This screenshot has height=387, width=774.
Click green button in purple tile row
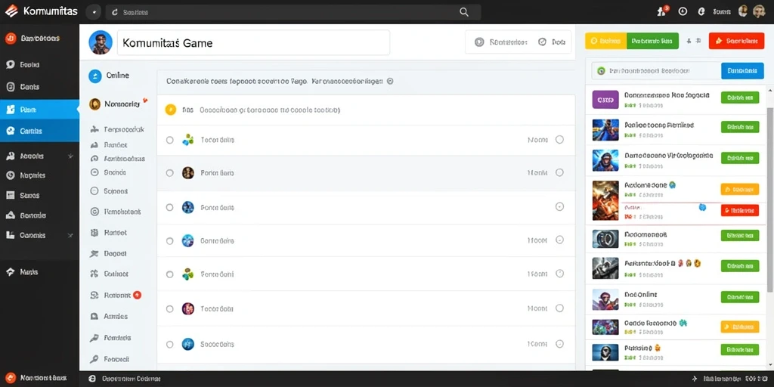(x=740, y=98)
